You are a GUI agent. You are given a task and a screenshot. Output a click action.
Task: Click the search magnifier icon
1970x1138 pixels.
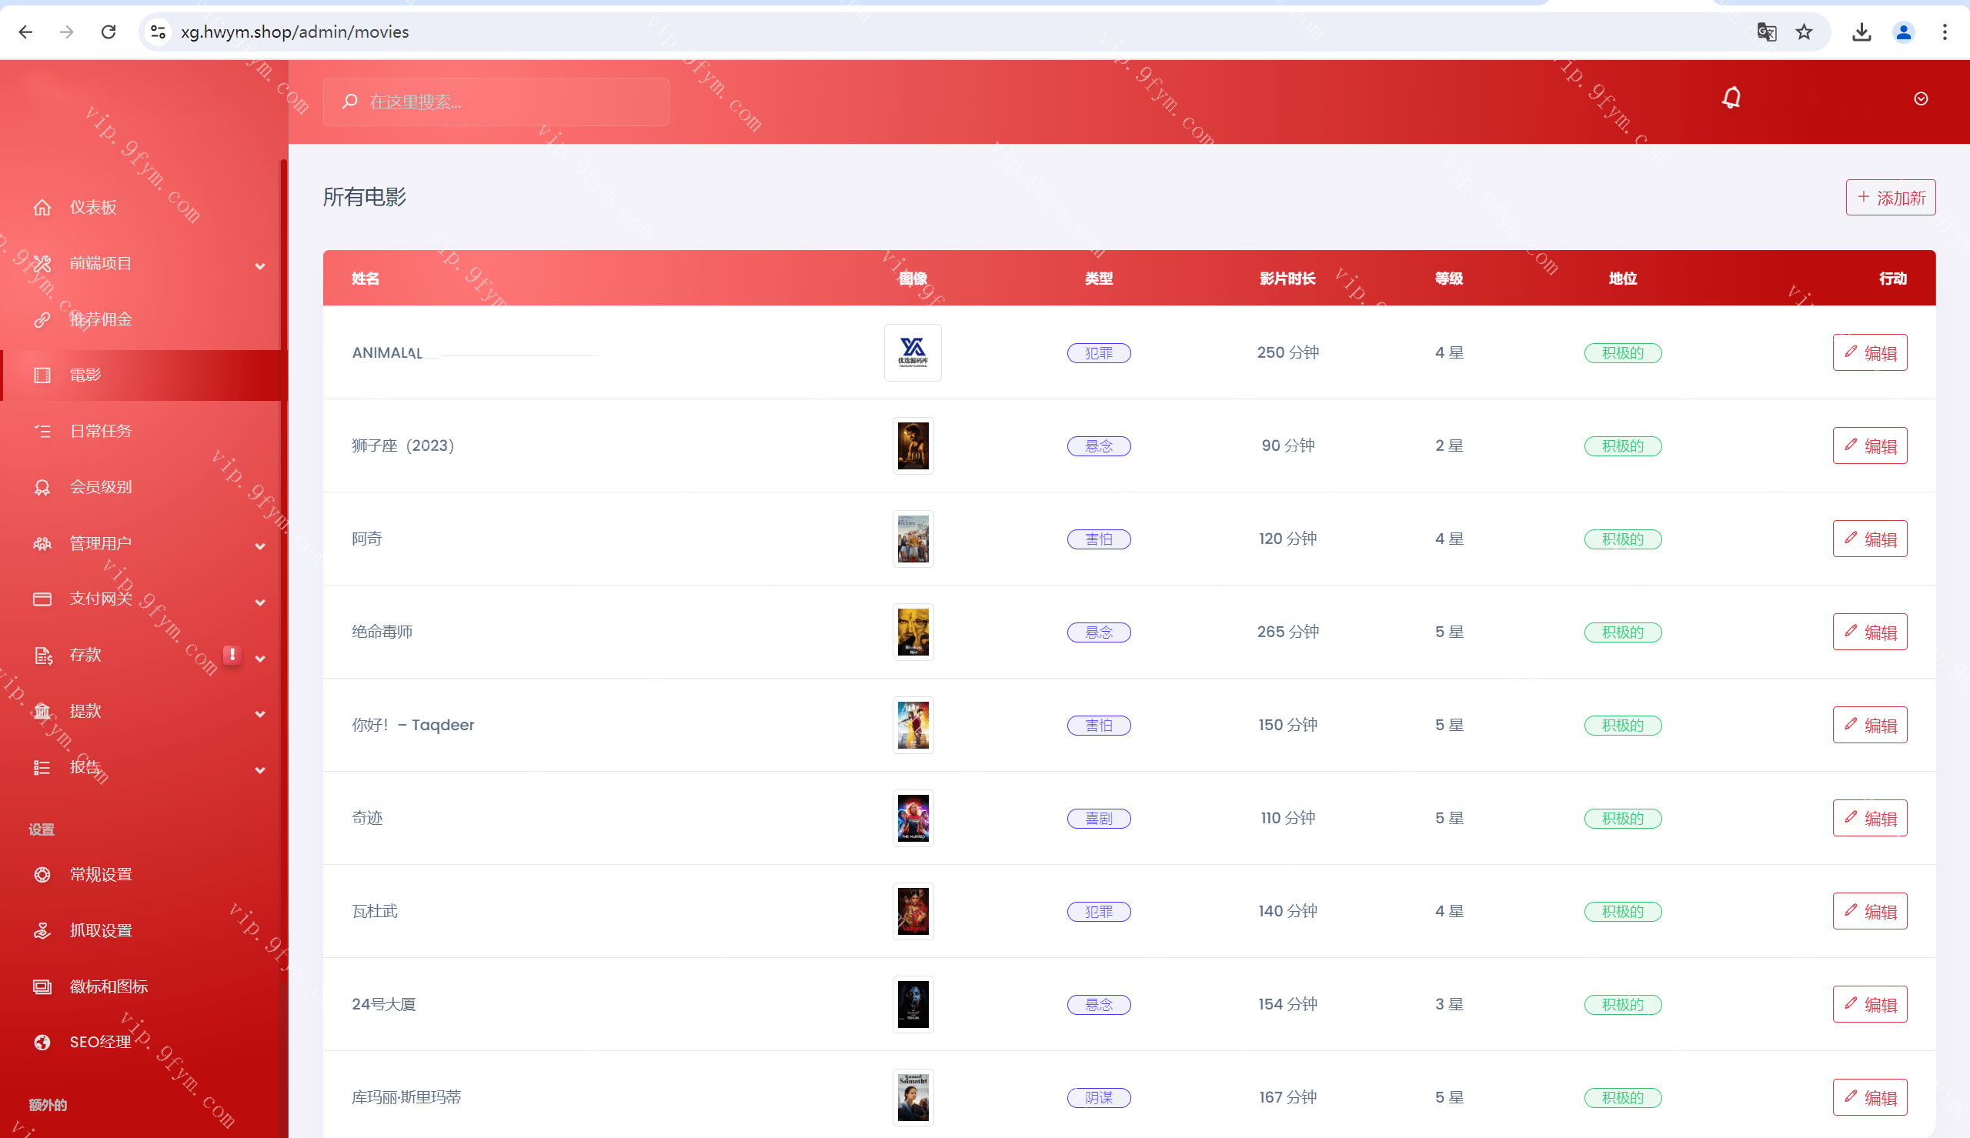click(350, 102)
